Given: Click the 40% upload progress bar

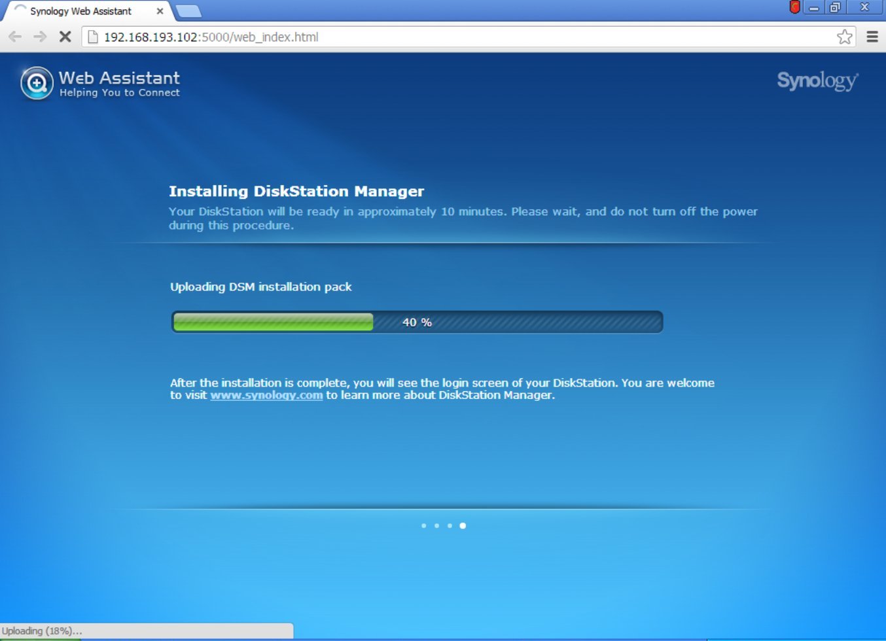Looking at the screenshot, I should click(416, 322).
